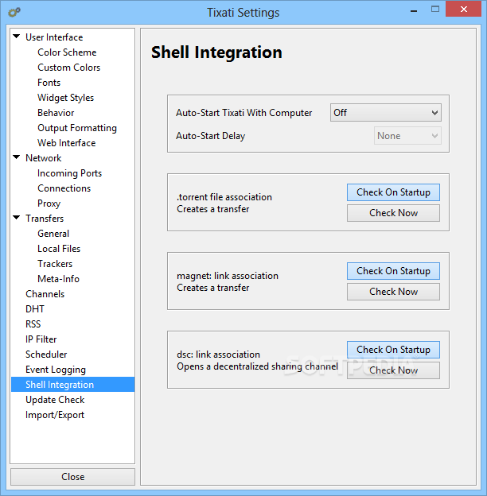The width and height of the screenshot is (487, 496).
Task: Open the RSS settings page
Action: click(33, 324)
